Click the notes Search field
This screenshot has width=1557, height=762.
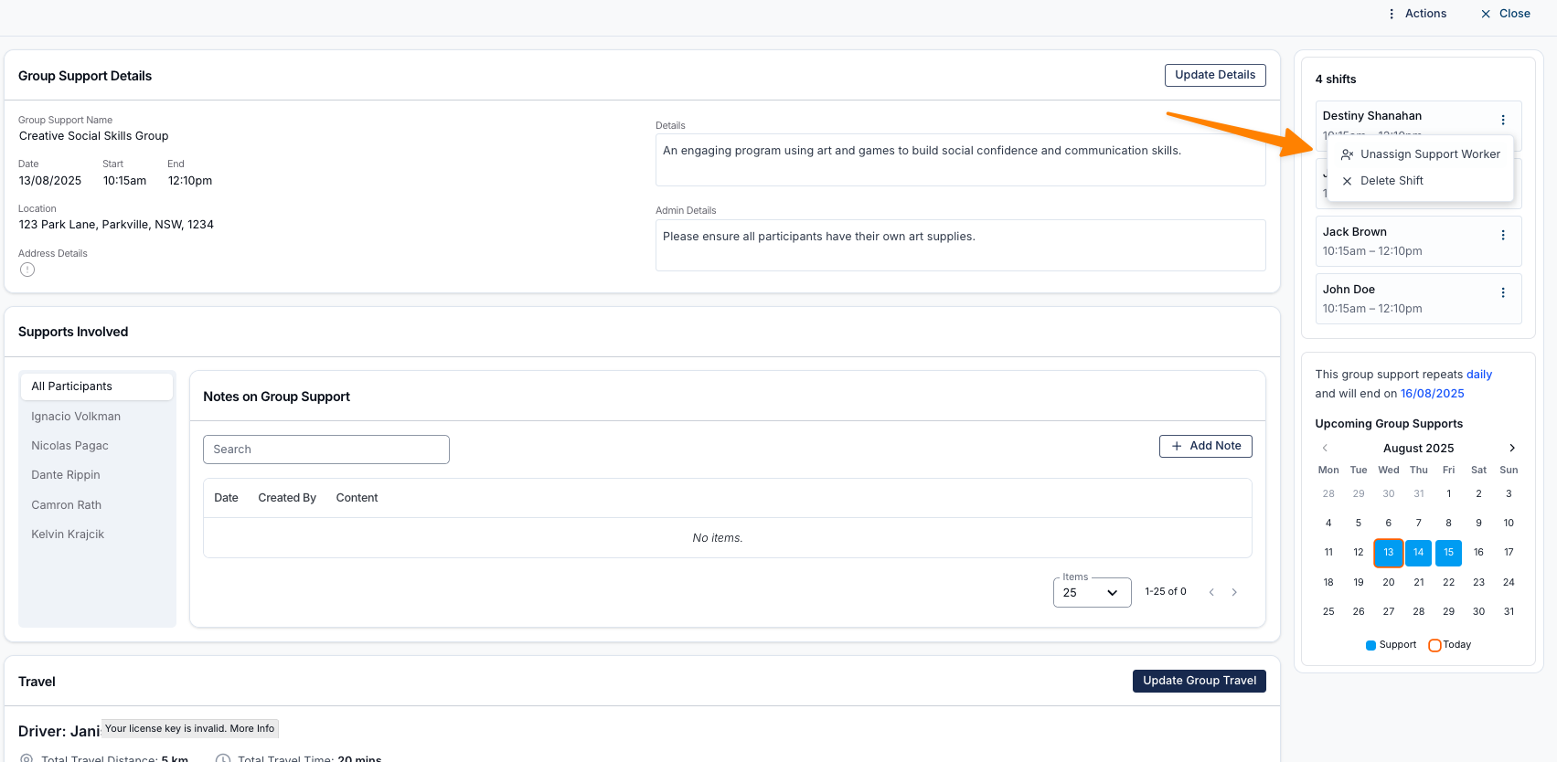click(325, 450)
